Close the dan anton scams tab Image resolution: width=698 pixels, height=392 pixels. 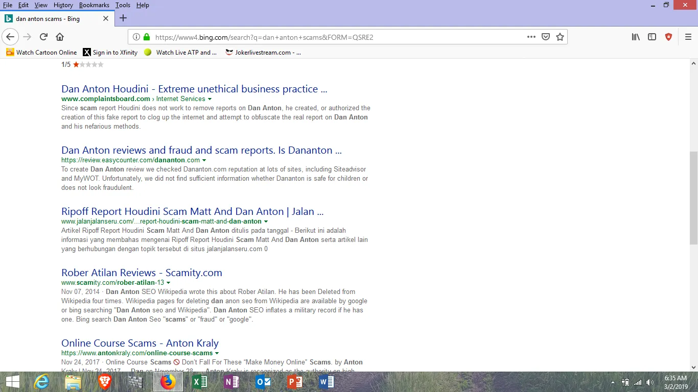pos(106,18)
